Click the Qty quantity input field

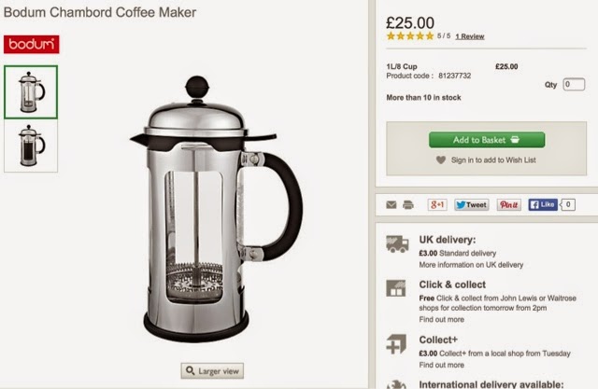[x=574, y=85]
